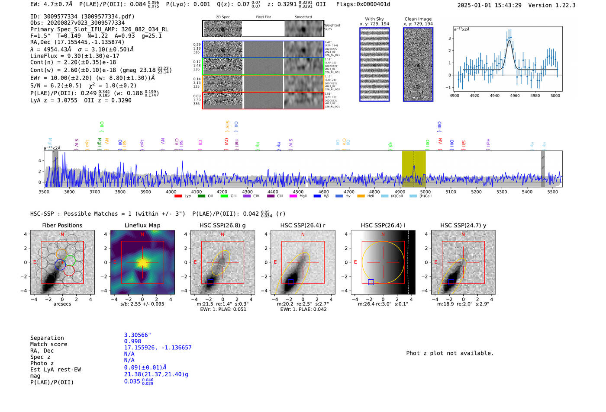
Task: Select the red-bordered 2D fiber spectrum row
Action: pos(263,100)
